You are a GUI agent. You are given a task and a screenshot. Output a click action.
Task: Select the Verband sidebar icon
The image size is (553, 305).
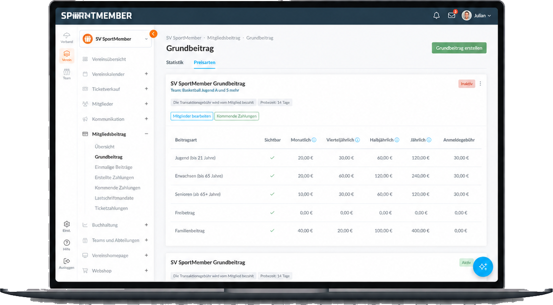tap(67, 37)
